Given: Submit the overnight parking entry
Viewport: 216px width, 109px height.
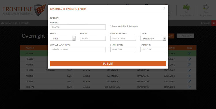Looking at the screenshot, I should tap(108, 63).
